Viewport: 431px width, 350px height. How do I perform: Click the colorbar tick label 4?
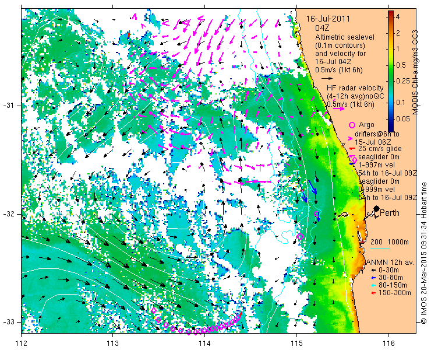click(397, 17)
